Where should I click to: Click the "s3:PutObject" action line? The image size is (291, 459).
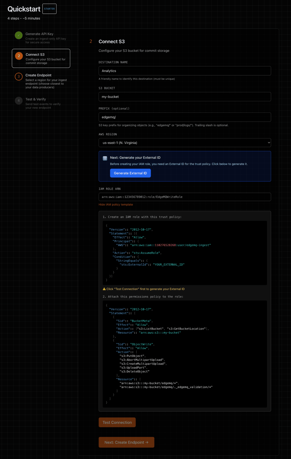(132, 356)
